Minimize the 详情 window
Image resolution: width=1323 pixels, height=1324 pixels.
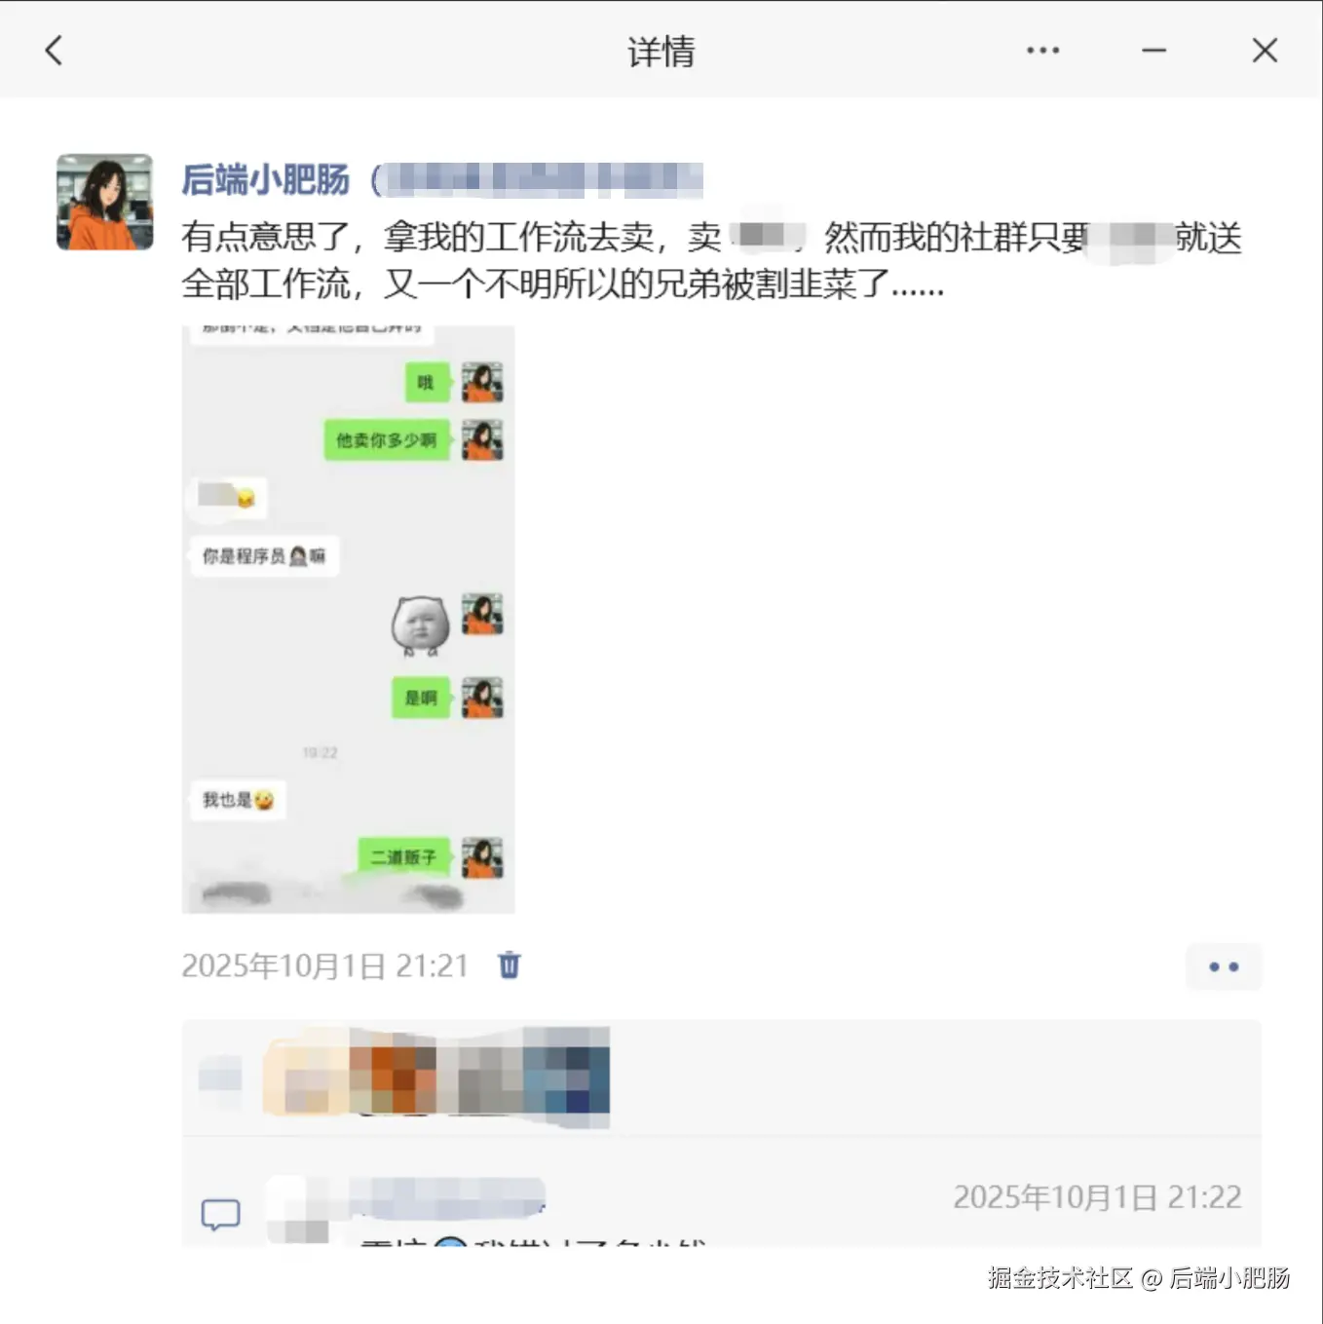(1154, 51)
